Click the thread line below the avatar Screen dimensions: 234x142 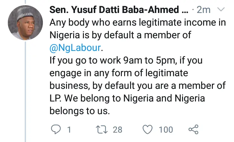[25, 92]
